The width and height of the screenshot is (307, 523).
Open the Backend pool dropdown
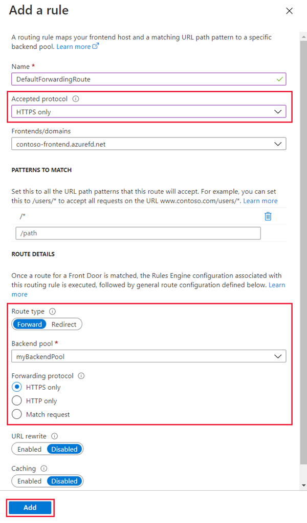(278, 356)
